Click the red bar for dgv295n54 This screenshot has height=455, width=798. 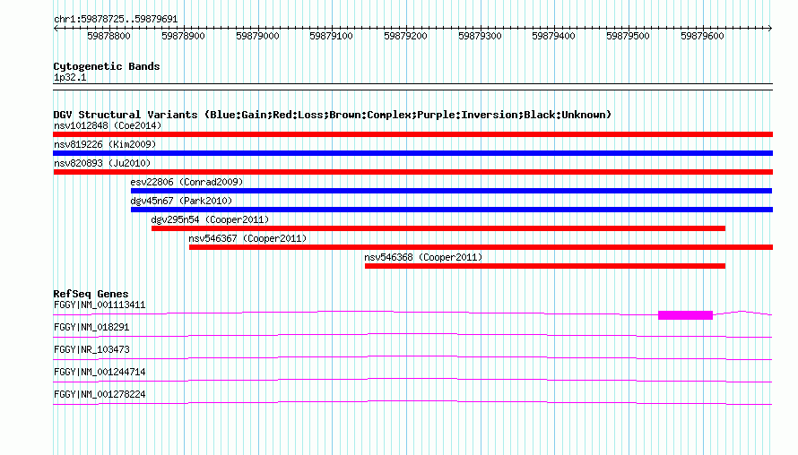[x=438, y=228]
